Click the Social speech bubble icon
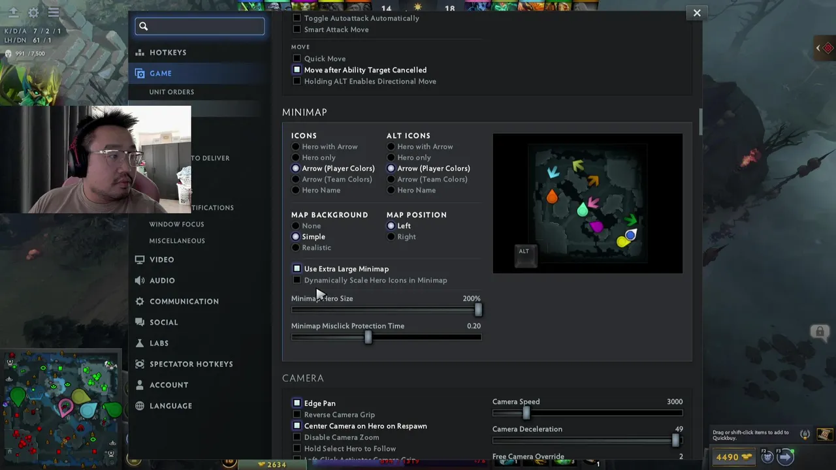The height and width of the screenshot is (470, 836). [x=140, y=322]
